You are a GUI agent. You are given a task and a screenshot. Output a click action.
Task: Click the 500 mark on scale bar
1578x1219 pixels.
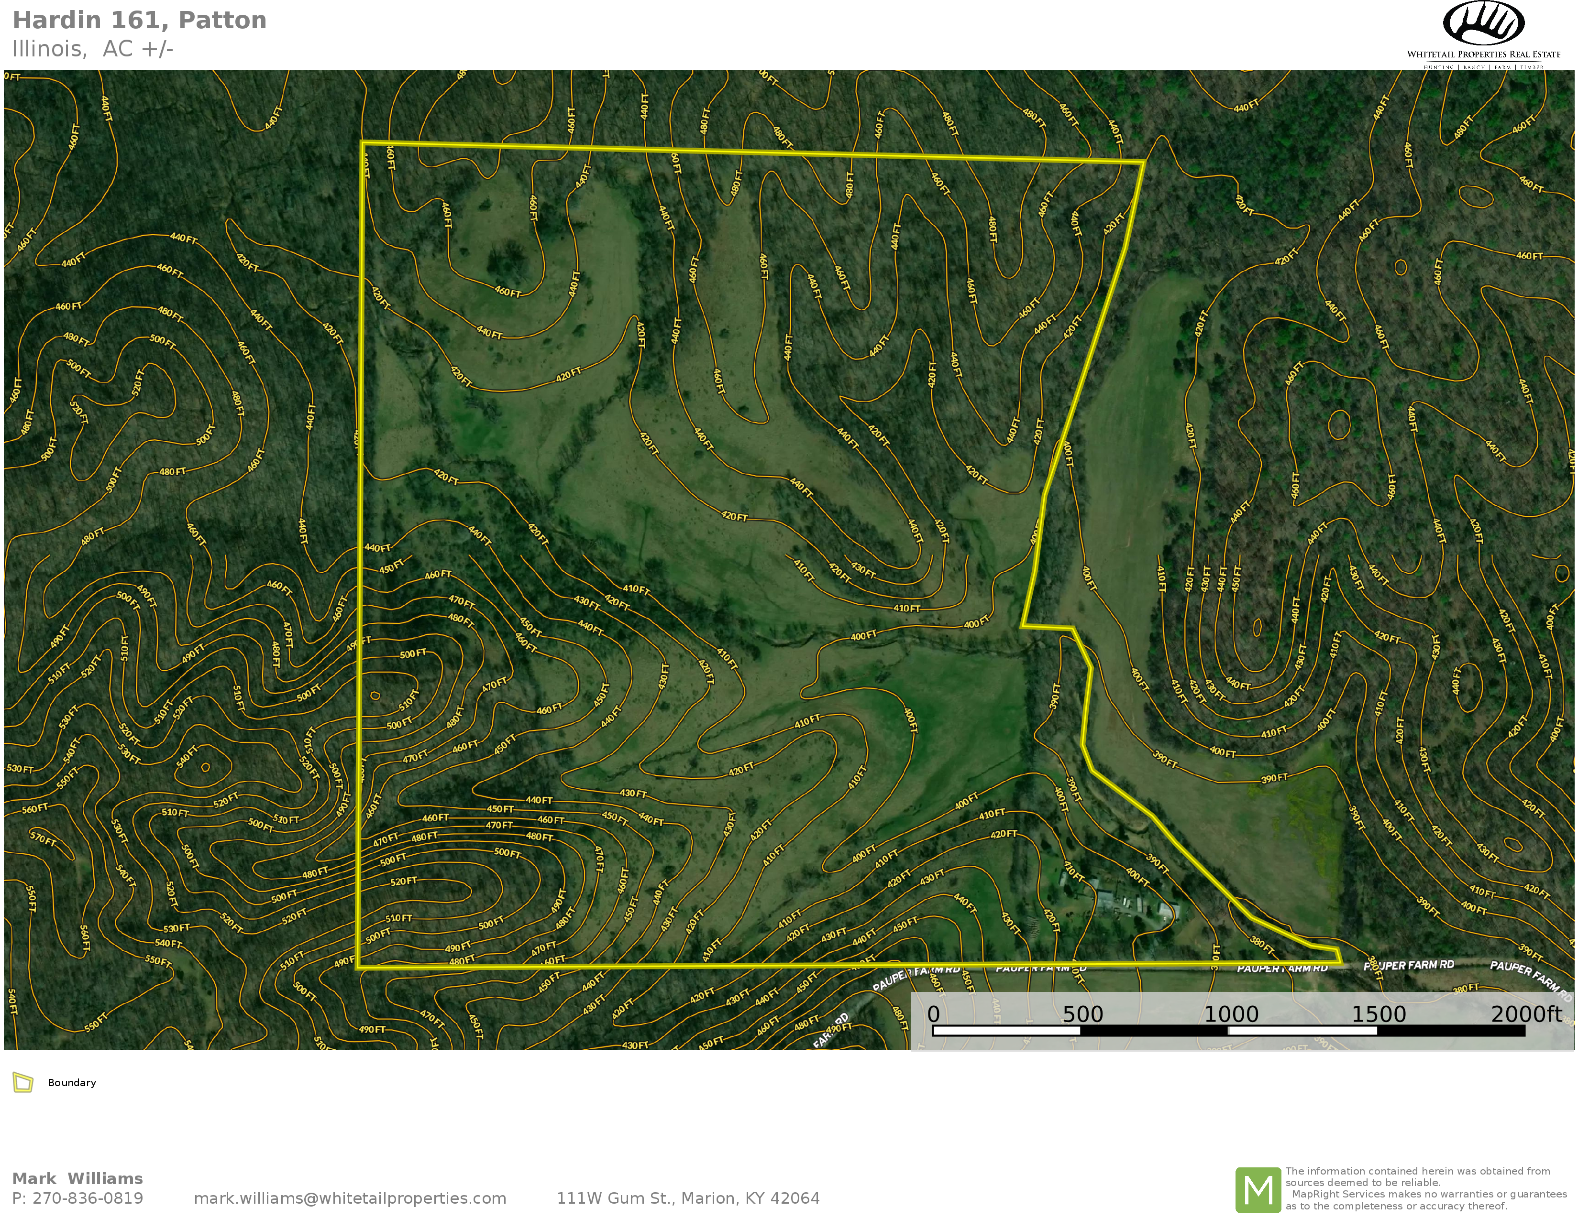point(1082,1014)
